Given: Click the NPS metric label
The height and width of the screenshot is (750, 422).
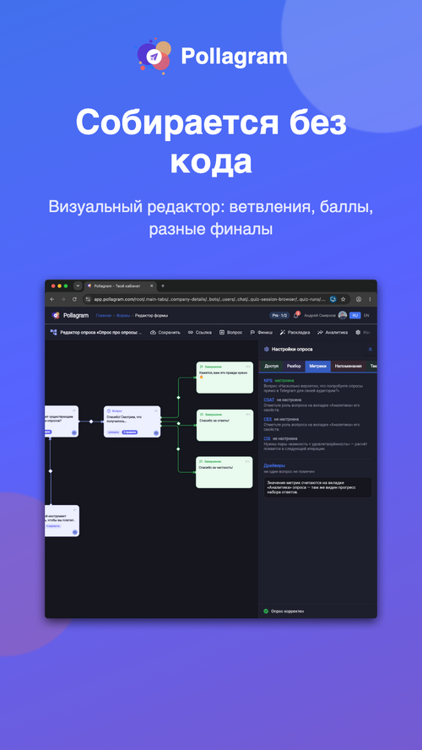Looking at the screenshot, I should 268,381.
